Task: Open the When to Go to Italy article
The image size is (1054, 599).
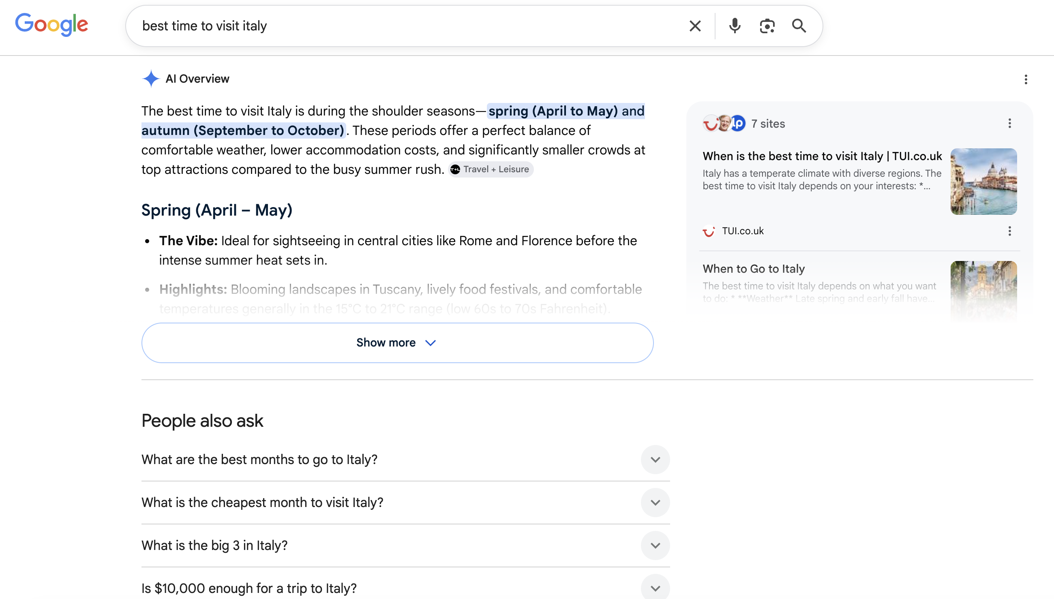Action: point(753,269)
